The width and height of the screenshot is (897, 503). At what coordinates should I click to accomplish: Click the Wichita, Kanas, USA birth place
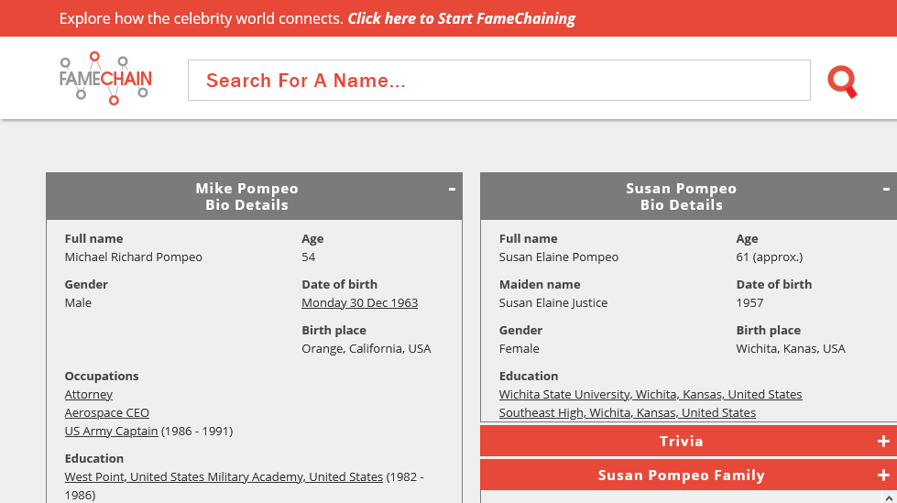point(791,348)
